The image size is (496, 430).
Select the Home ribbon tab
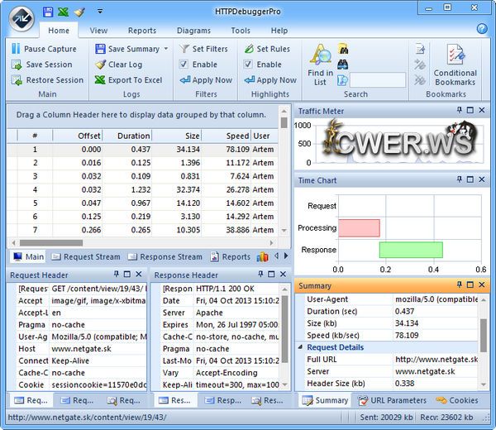[59, 31]
